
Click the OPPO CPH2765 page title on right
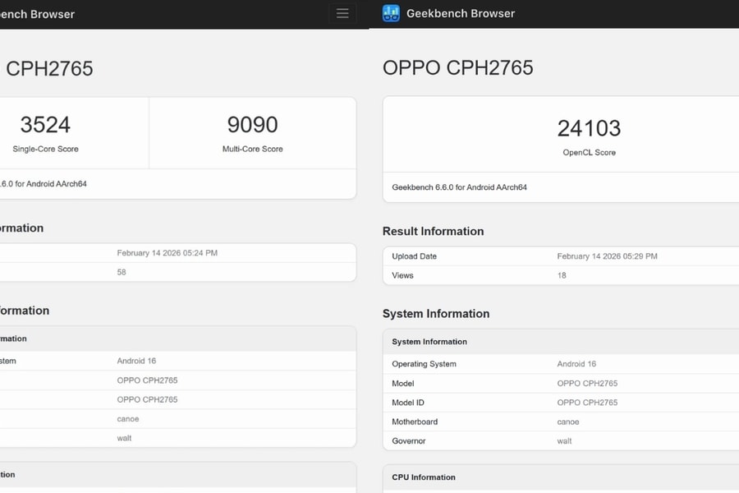point(457,68)
